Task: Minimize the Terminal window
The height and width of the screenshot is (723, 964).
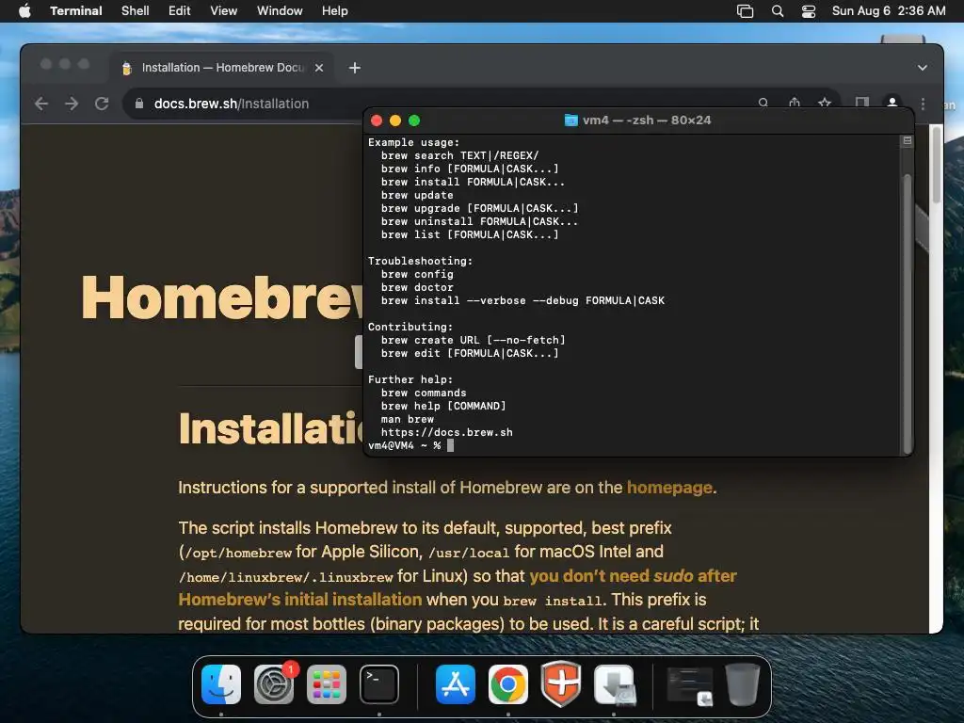Action: pyautogui.click(x=395, y=120)
